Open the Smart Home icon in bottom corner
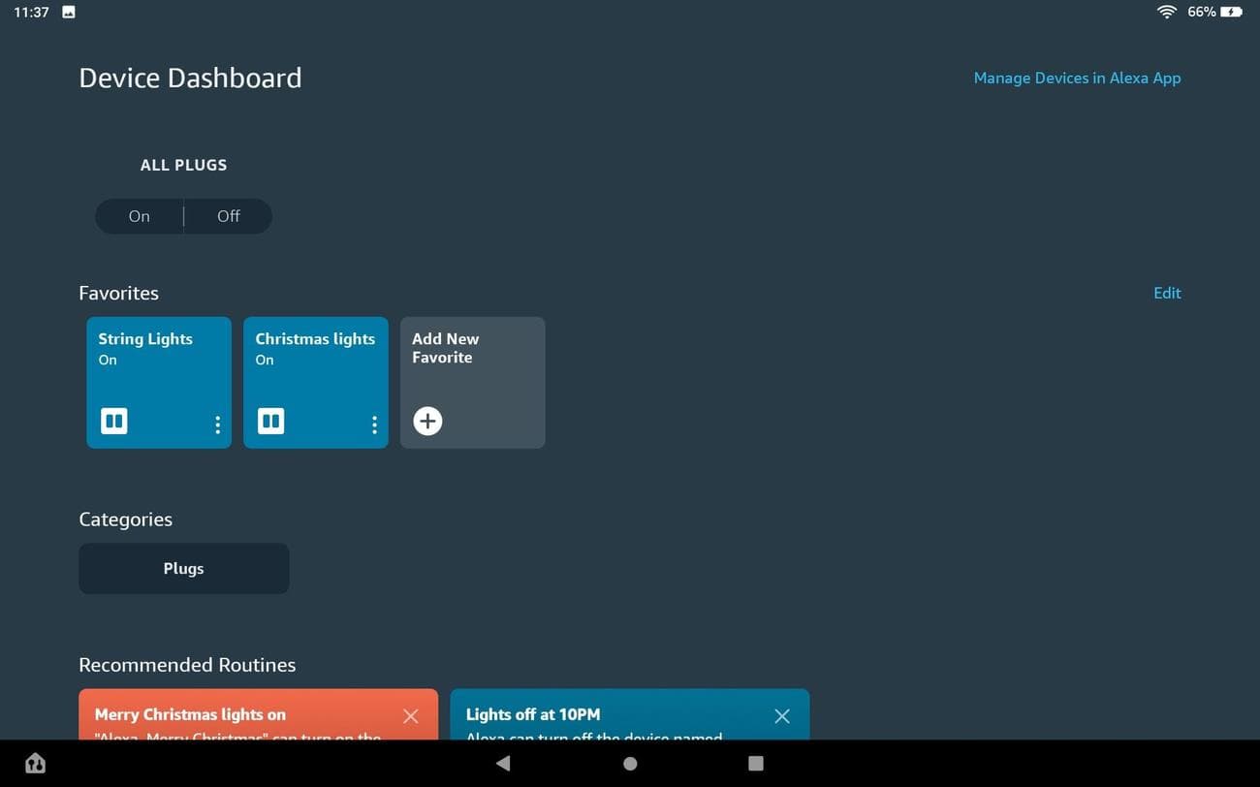Screen dimensions: 1260x787 [x=34, y=763]
